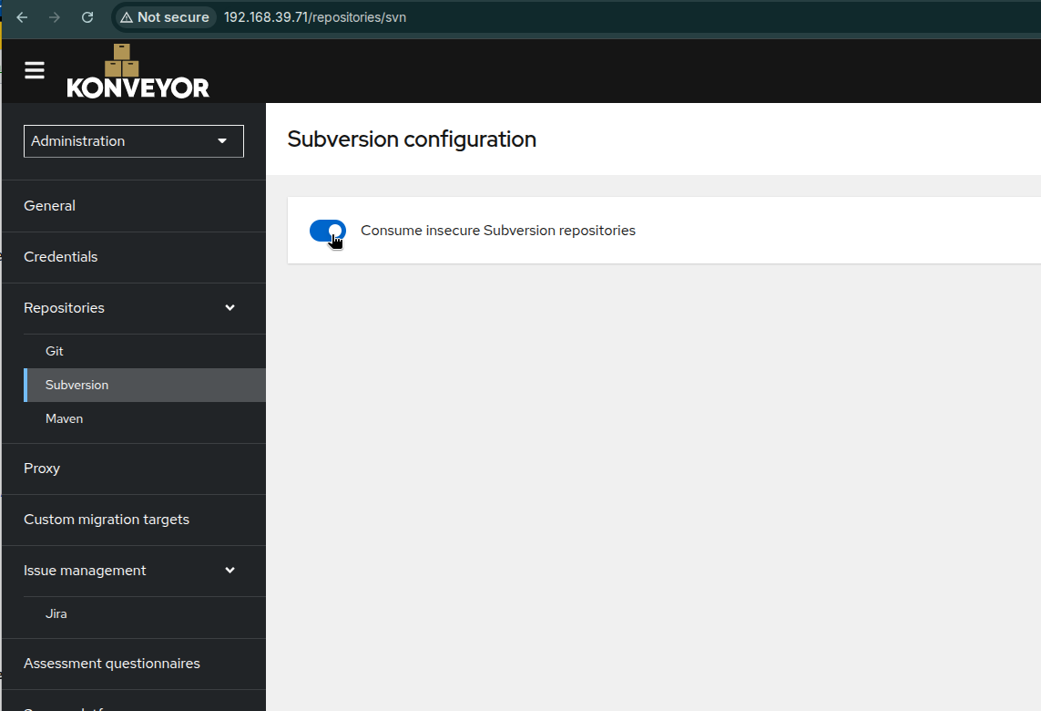The image size is (1041, 711).
Task: Click the browser address bar URL
Action: (x=315, y=17)
